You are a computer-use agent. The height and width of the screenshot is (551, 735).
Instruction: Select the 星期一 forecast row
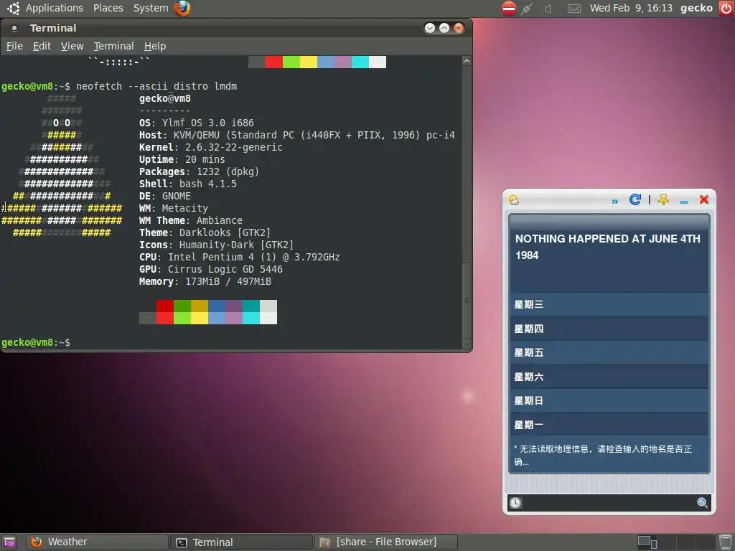[x=609, y=425]
